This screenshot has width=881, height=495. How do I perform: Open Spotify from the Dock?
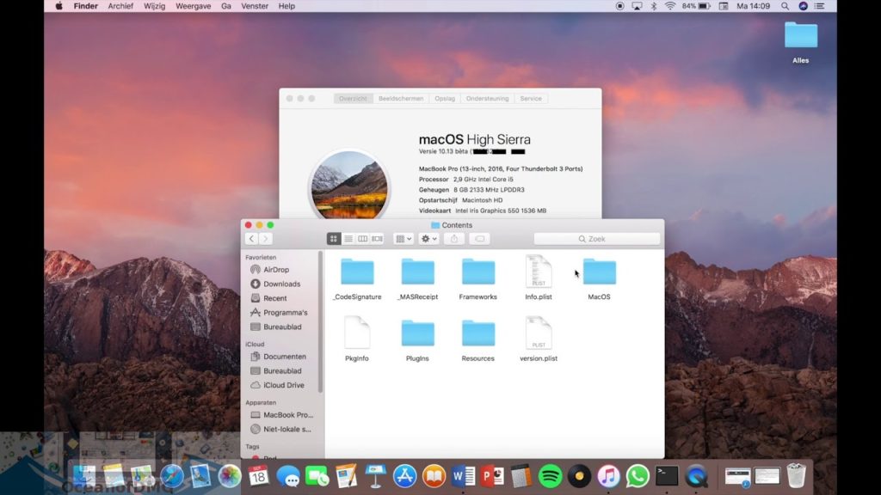tap(550, 476)
